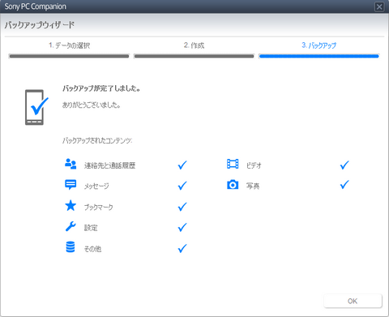This screenshot has height=317, width=389.
Task: Click the messages speech bubble icon
Action: tap(71, 185)
